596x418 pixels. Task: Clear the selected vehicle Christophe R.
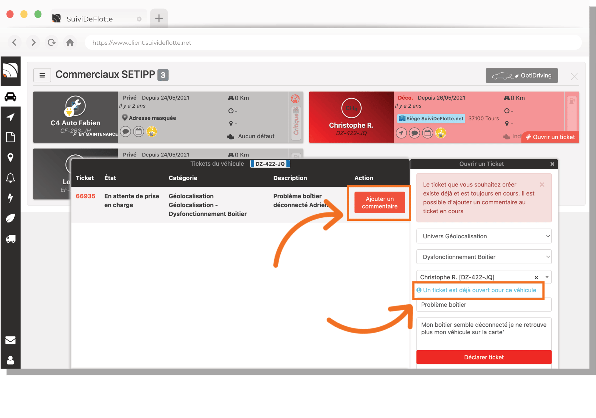[x=536, y=277]
